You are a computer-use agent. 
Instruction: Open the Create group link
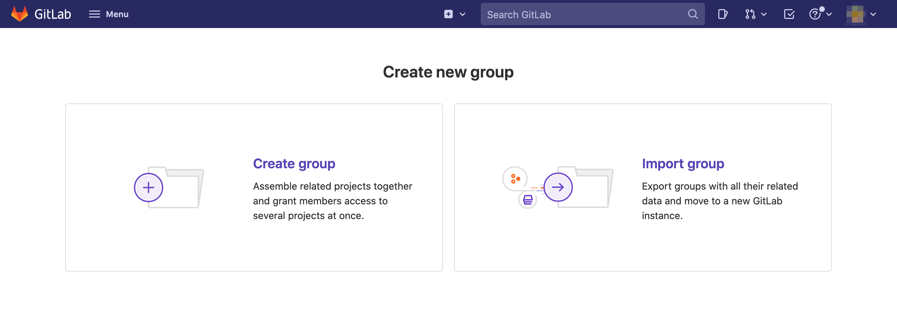pos(294,164)
